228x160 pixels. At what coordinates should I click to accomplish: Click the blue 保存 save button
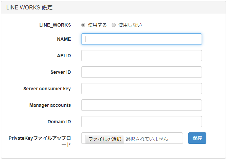click(197, 138)
